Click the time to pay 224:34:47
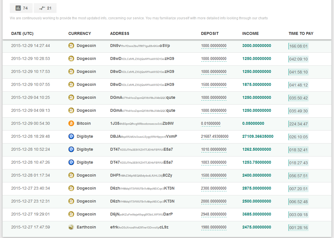334x238 pixels. click(298, 124)
